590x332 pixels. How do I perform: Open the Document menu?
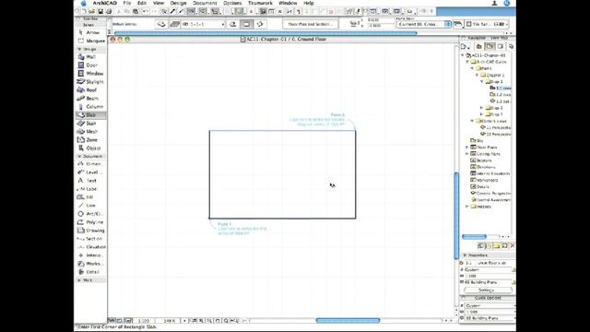205,3
